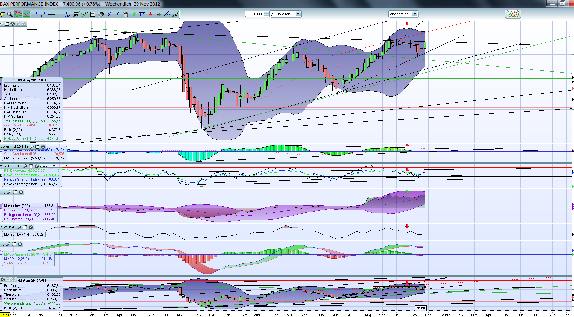
Task: Open MACD Regenbogen settings via its wrench icon
Action: (32, 146)
